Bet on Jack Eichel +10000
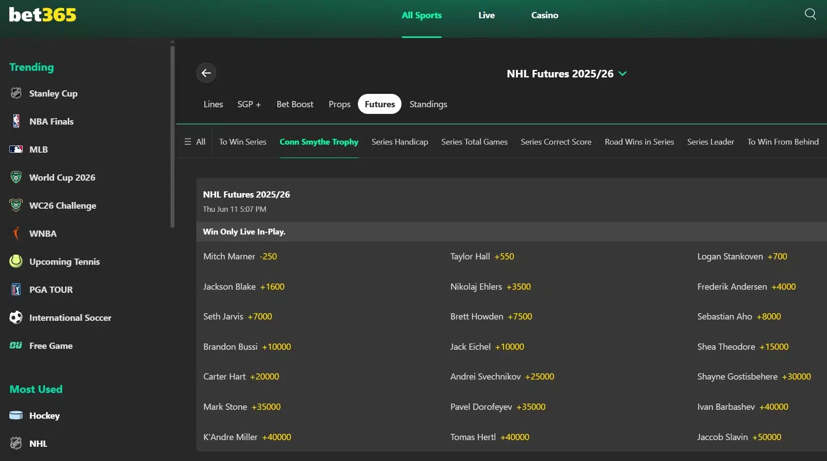827x461 pixels. (487, 347)
